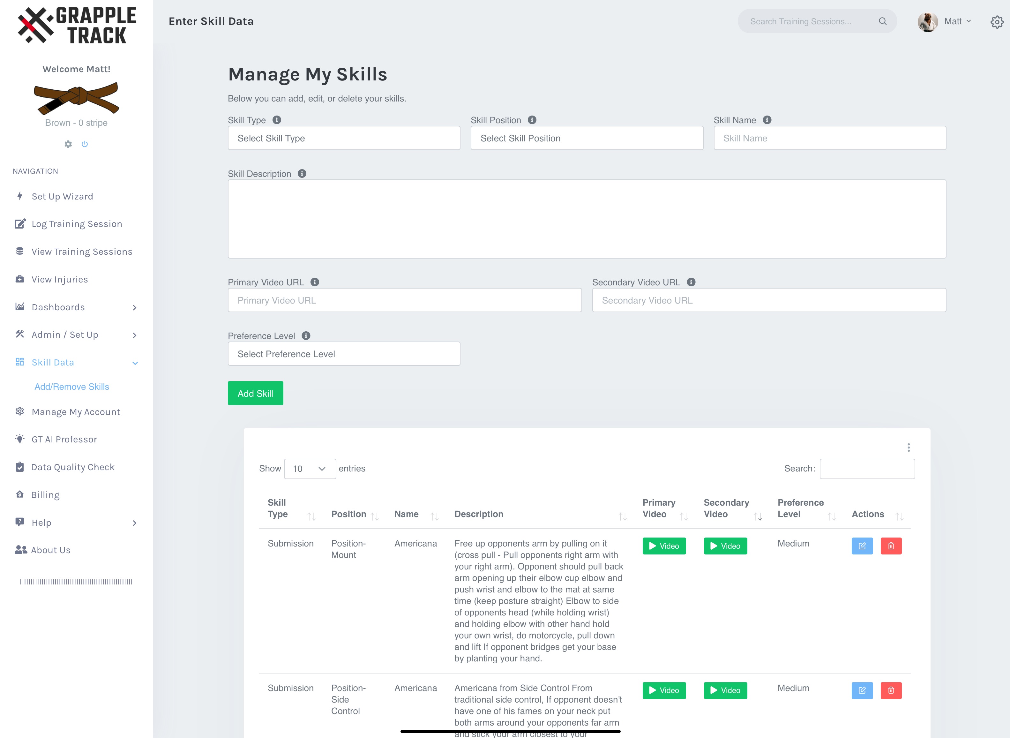Go to GT AI Professor
1010x738 pixels.
point(64,439)
